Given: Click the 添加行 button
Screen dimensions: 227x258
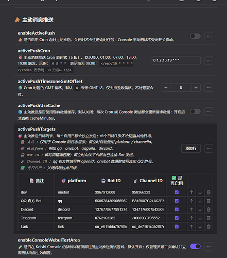Looking at the screenshot, I should pos(191,148).
